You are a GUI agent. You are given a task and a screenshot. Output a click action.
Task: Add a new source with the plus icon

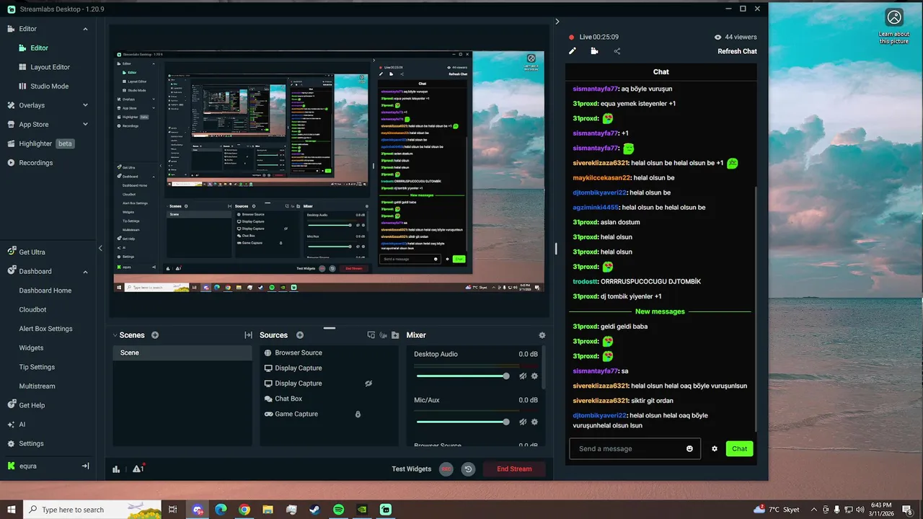[300, 335]
